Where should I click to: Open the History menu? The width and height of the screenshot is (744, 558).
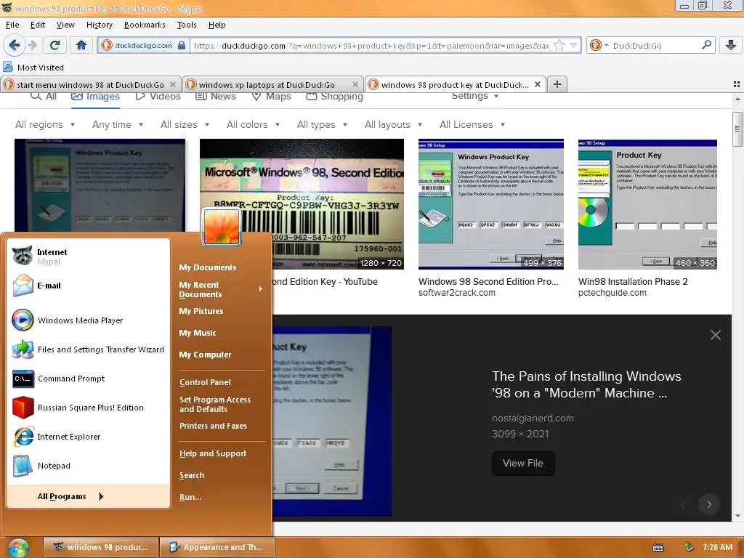click(99, 25)
